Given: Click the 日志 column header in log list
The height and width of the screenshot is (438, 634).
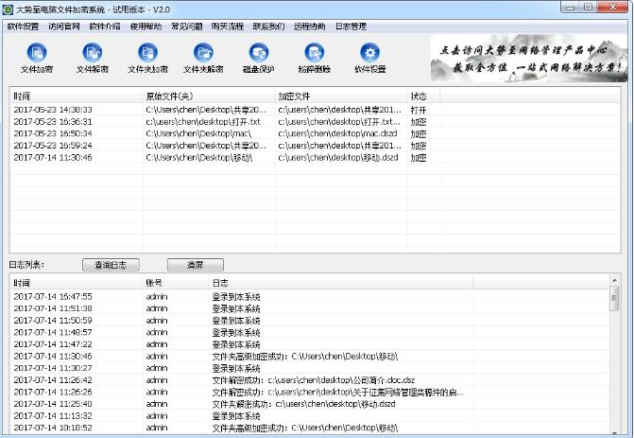Looking at the screenshot, I should point(341,283).
